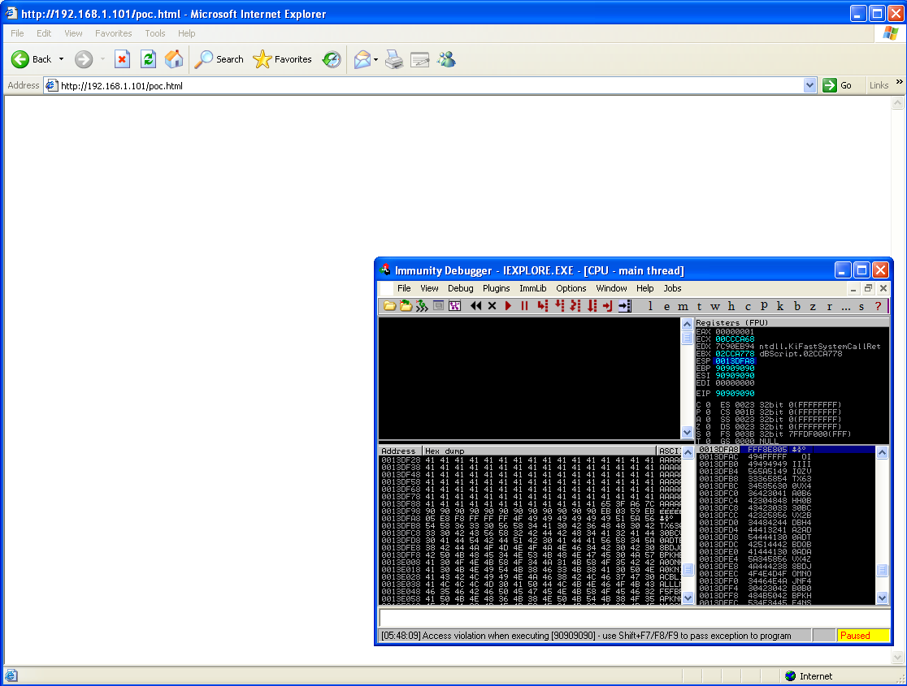The width and height of the screenshot is (907, 686).
Task: Click the Immunity graph view icon
Action: click(x=454, y=306)
